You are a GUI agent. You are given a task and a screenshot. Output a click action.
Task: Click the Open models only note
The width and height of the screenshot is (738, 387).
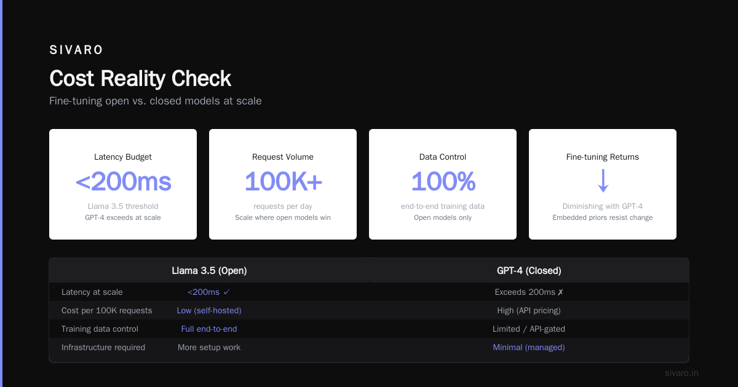tap(443, 217)
